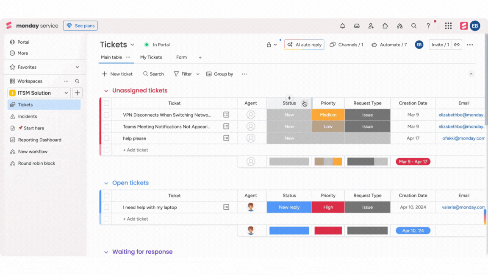Open the lock permissions dropdown arrow
The width and height of the screenshot is (488, 275).
pyautogui.click(x=275, y=45)
